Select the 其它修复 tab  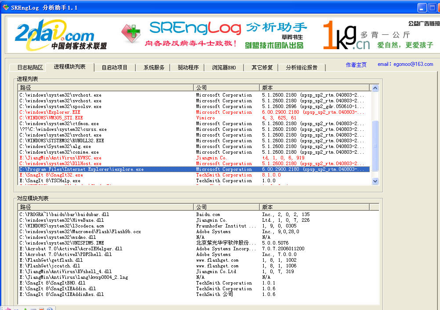pos(262,68)
